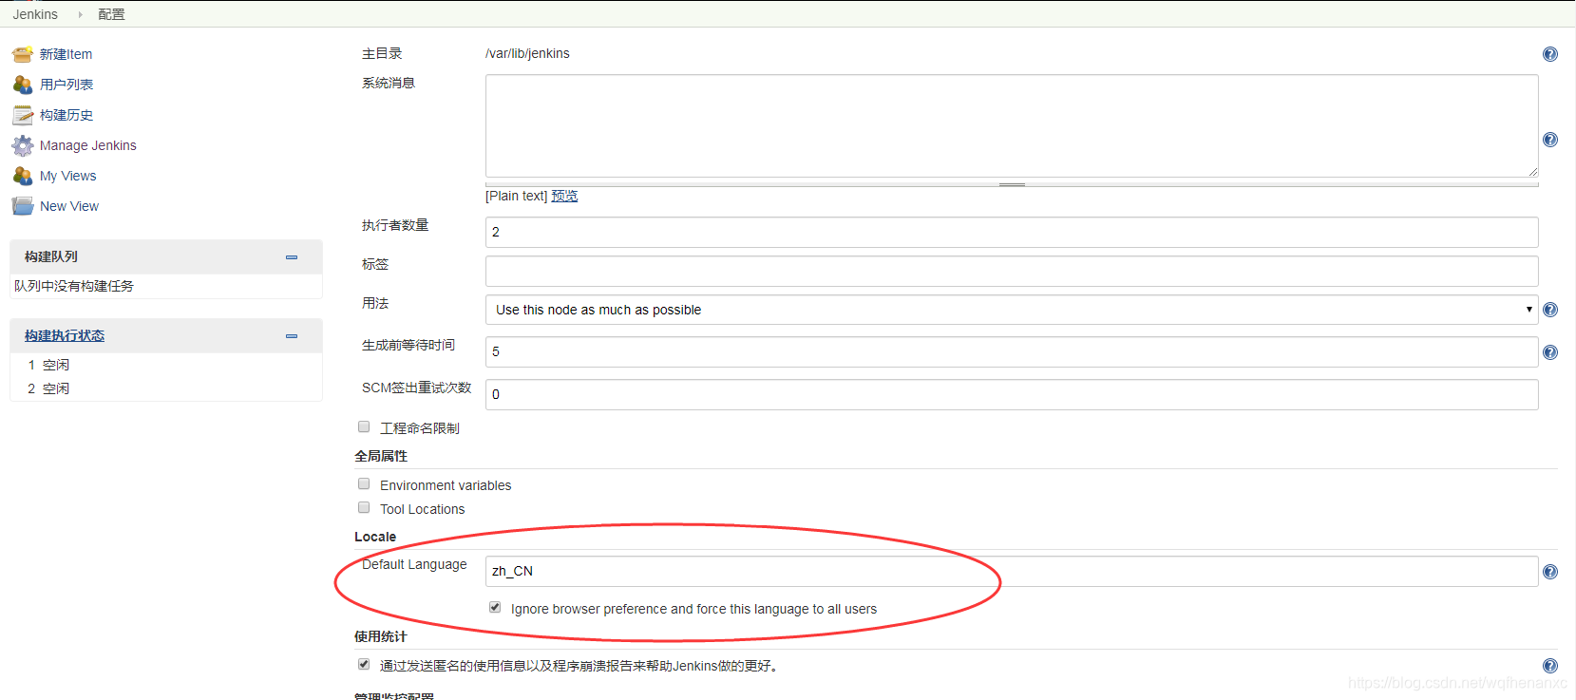Click the 使用统计 section heading

(x=381, y=636)
